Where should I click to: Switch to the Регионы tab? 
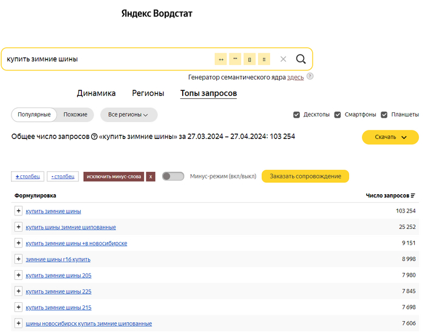coord(148,93)
